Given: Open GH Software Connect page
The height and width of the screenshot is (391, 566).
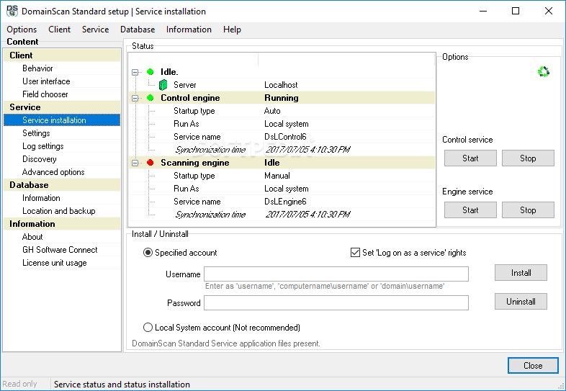Looking at the screenshot, I should [x=60, y=250].
